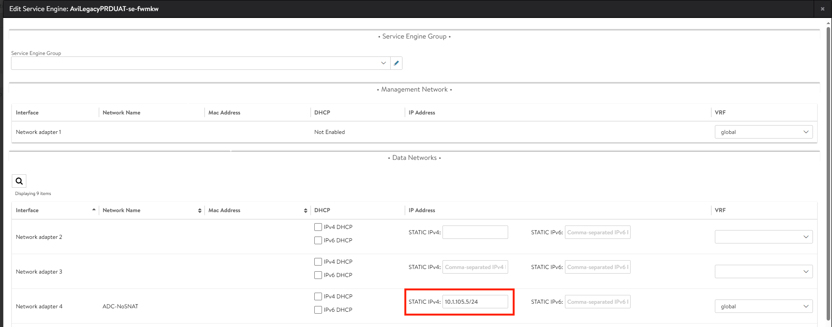Click the dialog vertical scrollbar
This screenshot has height=327, width=832.
829,174
